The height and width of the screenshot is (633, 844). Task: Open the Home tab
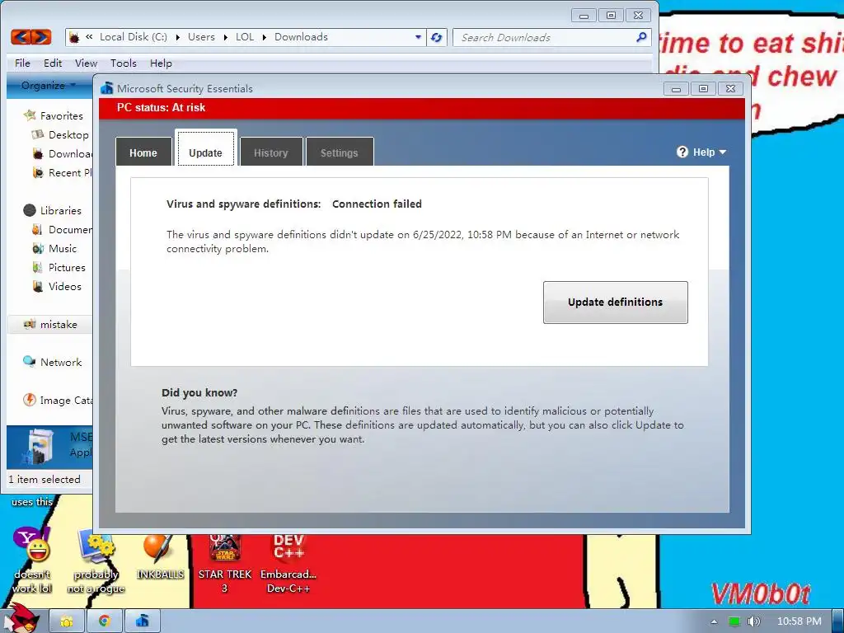pyautogui.click(x=143, y=152)
